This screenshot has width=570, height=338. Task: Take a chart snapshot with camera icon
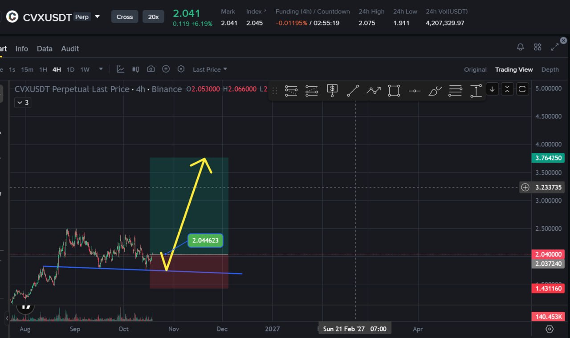click(x=151, y=69)
